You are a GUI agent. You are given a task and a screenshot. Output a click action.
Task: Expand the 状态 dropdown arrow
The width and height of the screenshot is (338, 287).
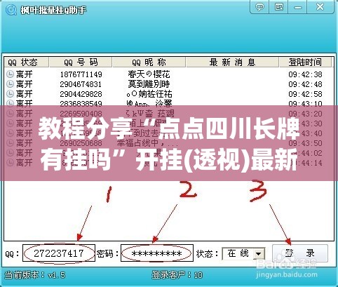pyautogui.click(x=258, y=254)
